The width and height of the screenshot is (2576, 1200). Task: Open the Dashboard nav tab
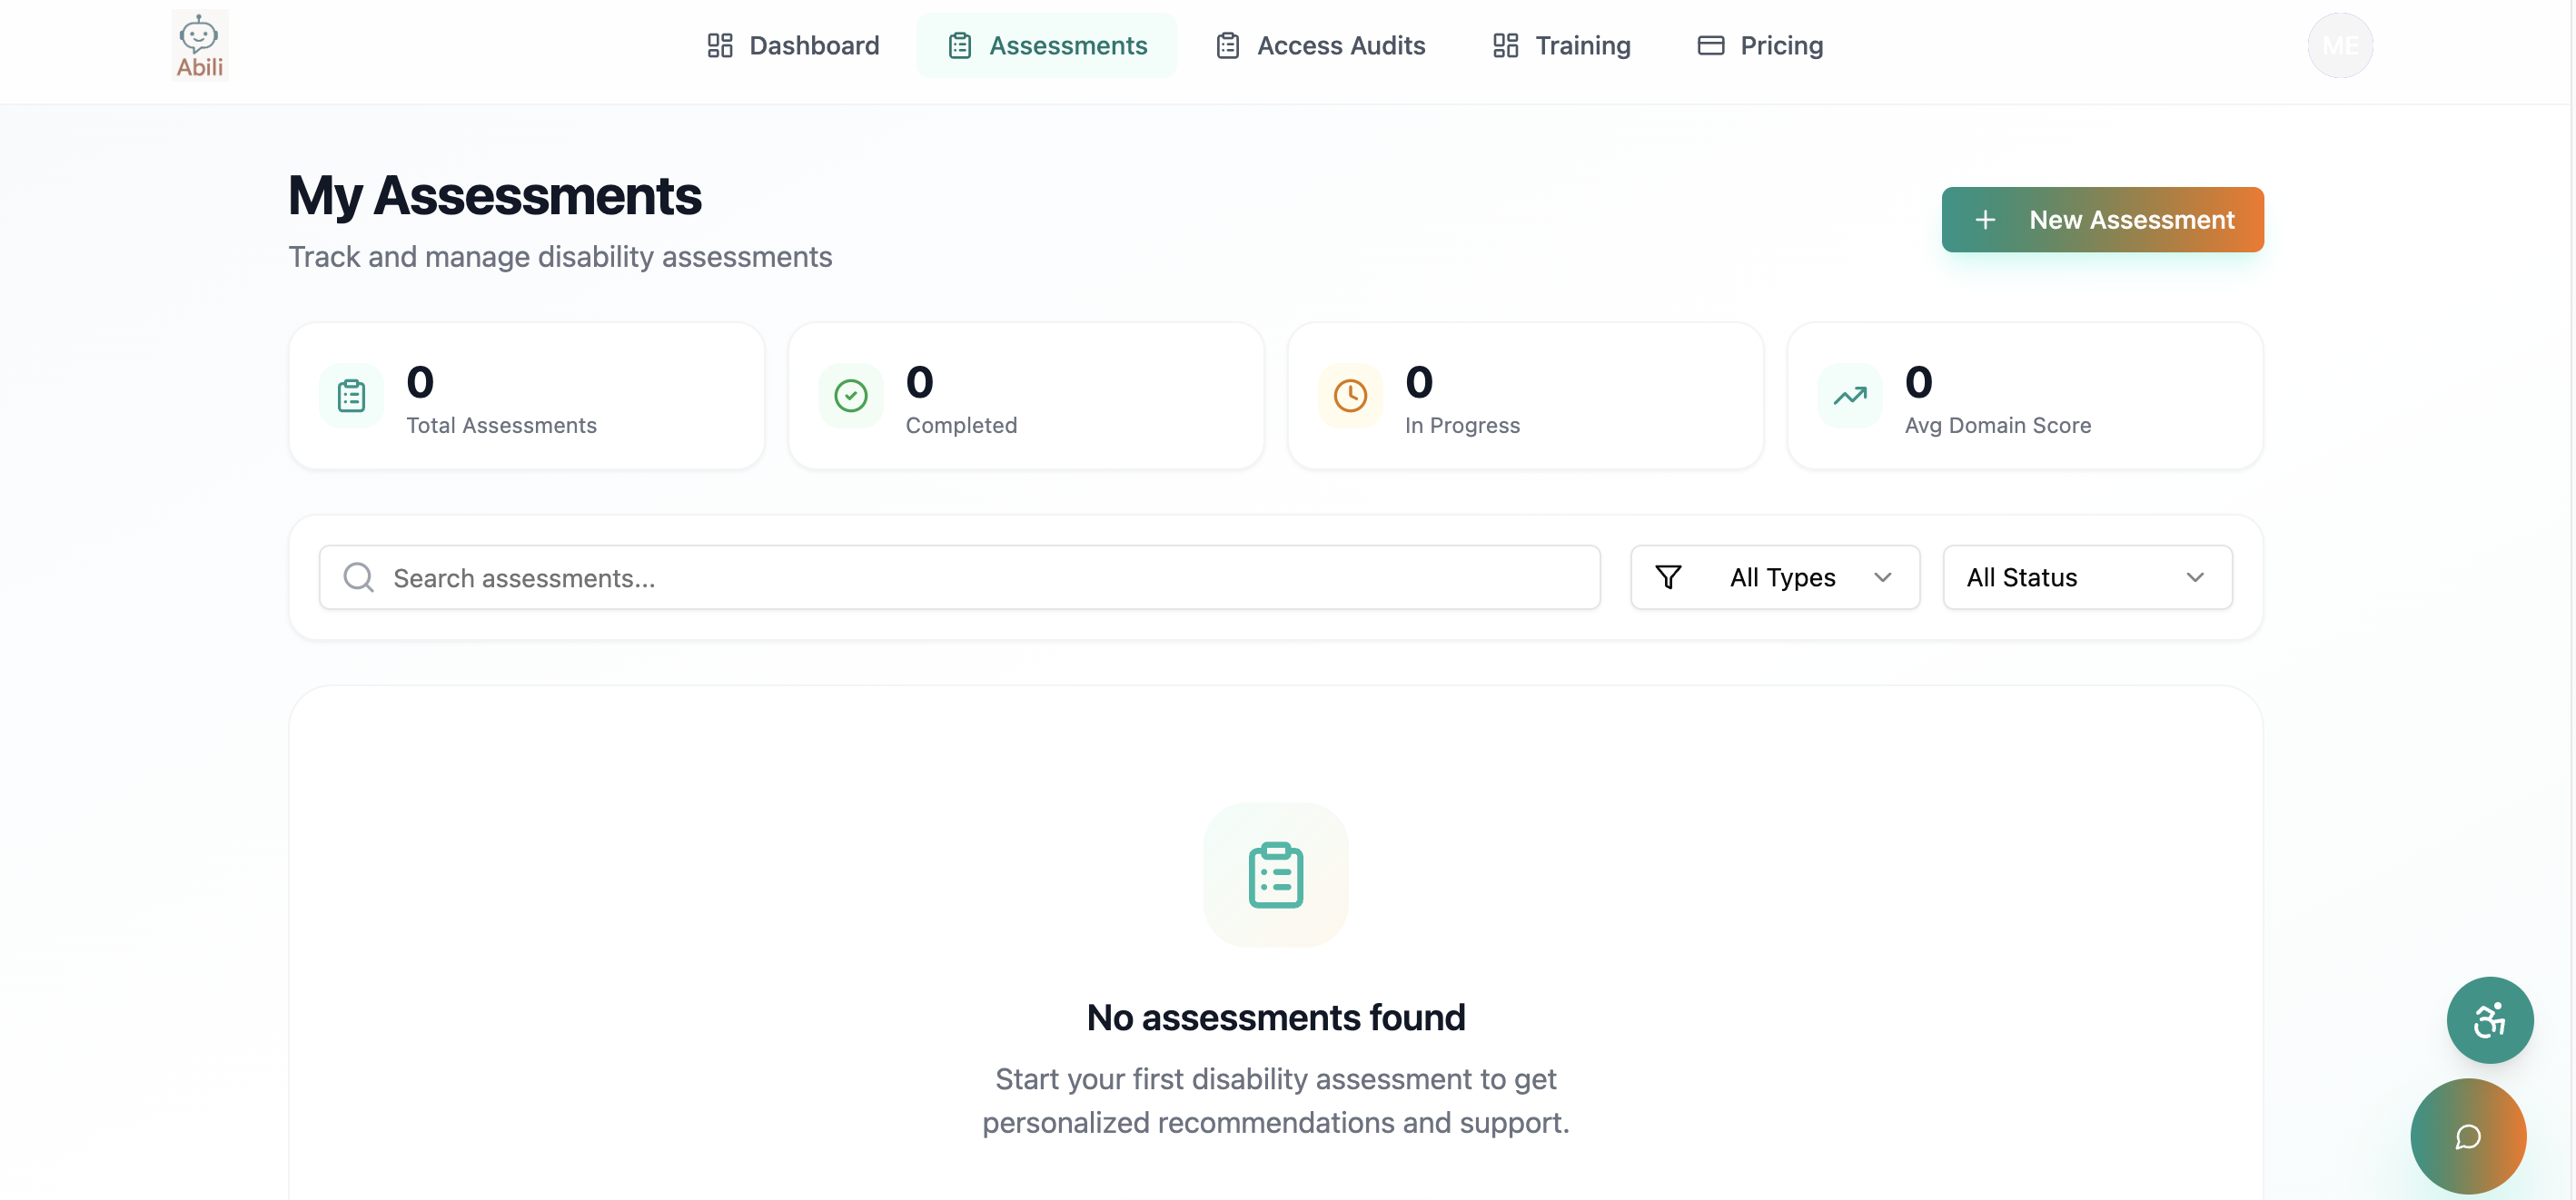pos(793,46)
